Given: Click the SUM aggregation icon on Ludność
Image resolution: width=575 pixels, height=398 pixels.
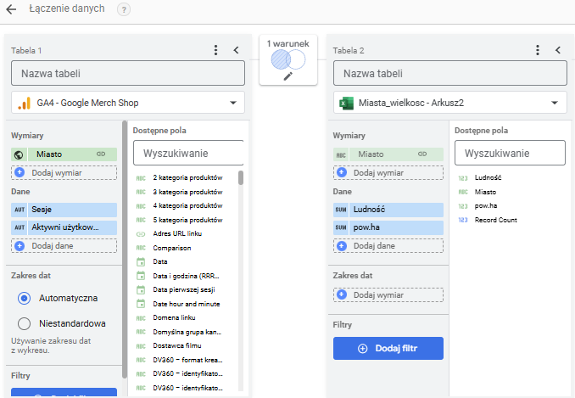Looking at the screenshot, I should (341, 209).
